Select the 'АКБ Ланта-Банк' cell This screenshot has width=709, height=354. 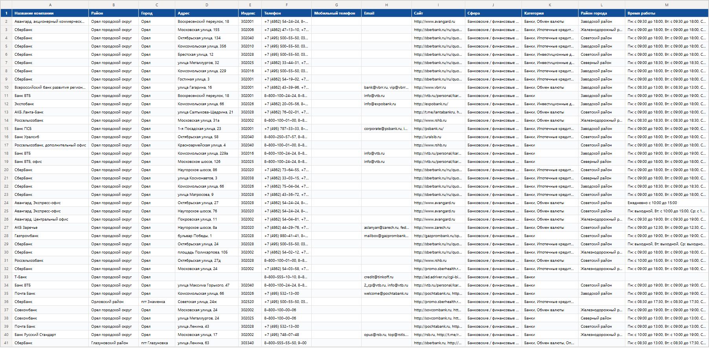point(50,112)
